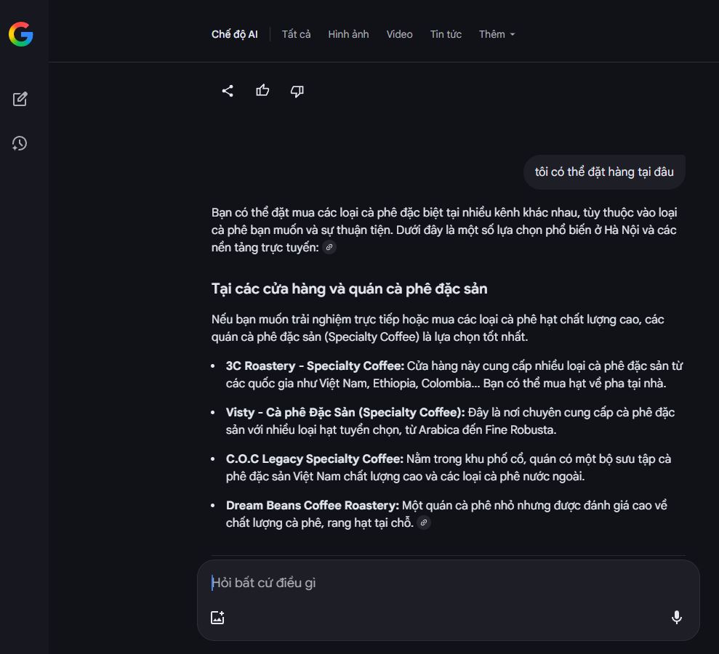Focus the Hỏi bất cứ điều gì input

pyautogui.click(x=436, y=583)
